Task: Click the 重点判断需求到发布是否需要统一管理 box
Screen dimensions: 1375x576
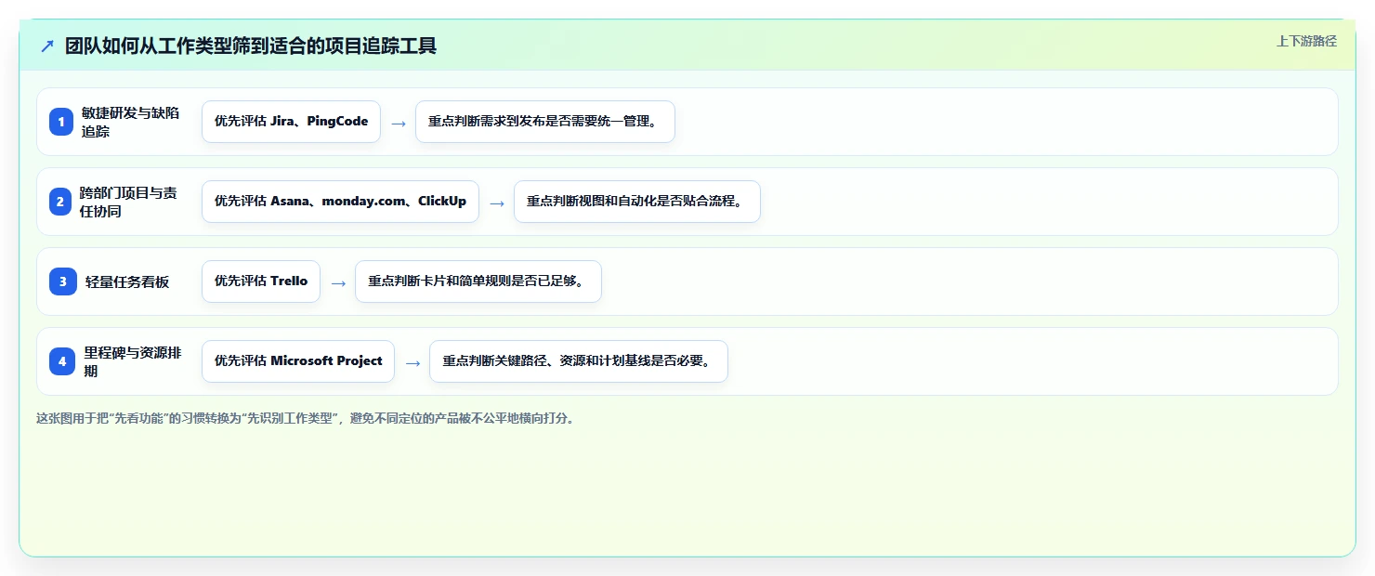Action: click(x=545, y=122)
